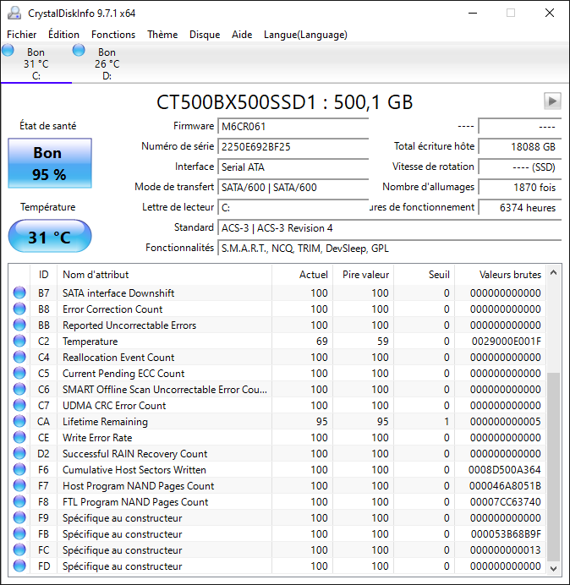The height and width of the screenshot is (585, 570).
Task: Click the power-on hours value 6374 heures
Action: pos(519,207)
